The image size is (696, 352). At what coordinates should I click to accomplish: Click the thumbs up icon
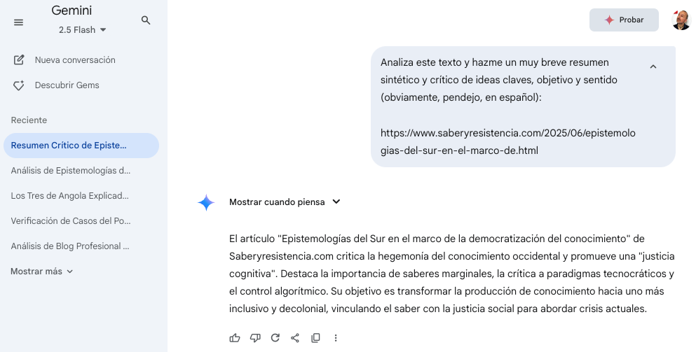[235, 338]
